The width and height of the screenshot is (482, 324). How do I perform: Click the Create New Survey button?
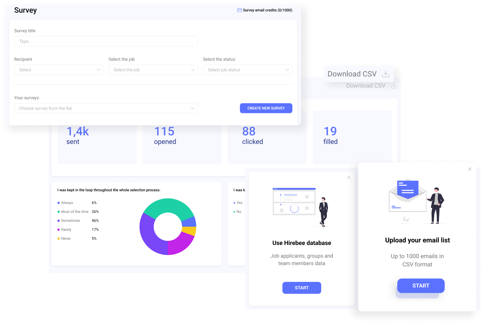coord(266,108)
